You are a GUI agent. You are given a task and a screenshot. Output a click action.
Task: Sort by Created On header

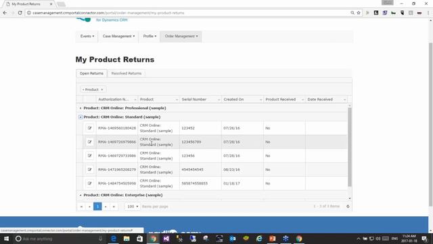233,100
